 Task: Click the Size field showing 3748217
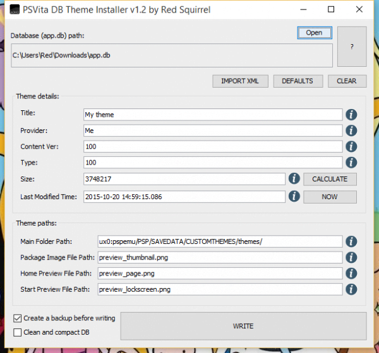[184, 179]
